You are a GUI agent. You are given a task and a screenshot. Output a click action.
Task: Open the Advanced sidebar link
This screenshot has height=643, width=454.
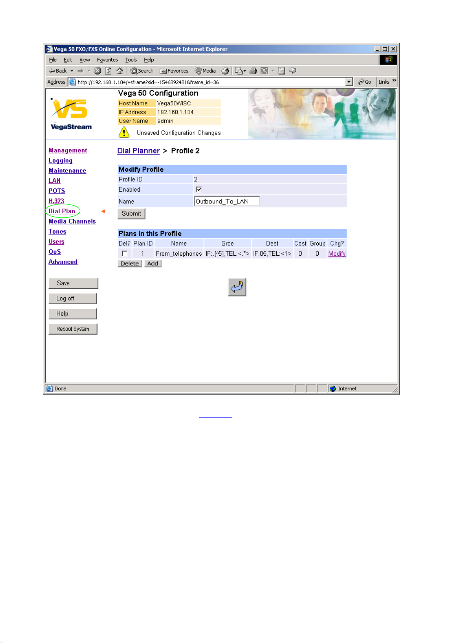[63, 262]
